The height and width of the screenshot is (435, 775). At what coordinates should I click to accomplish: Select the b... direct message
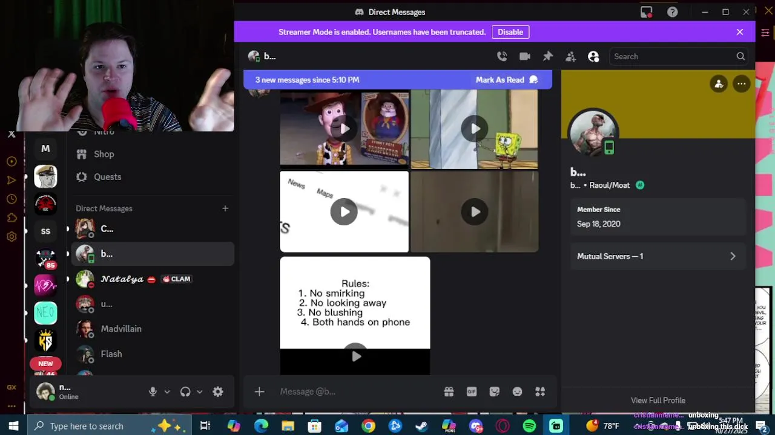153,254
